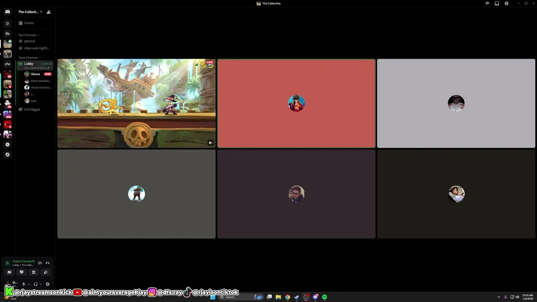Share your screen icon button
This screenshot has height=302, width=537.
21,272
